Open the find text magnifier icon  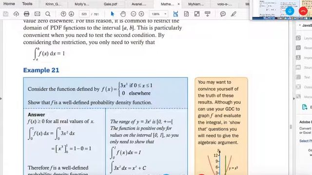(x=48, y=14)
